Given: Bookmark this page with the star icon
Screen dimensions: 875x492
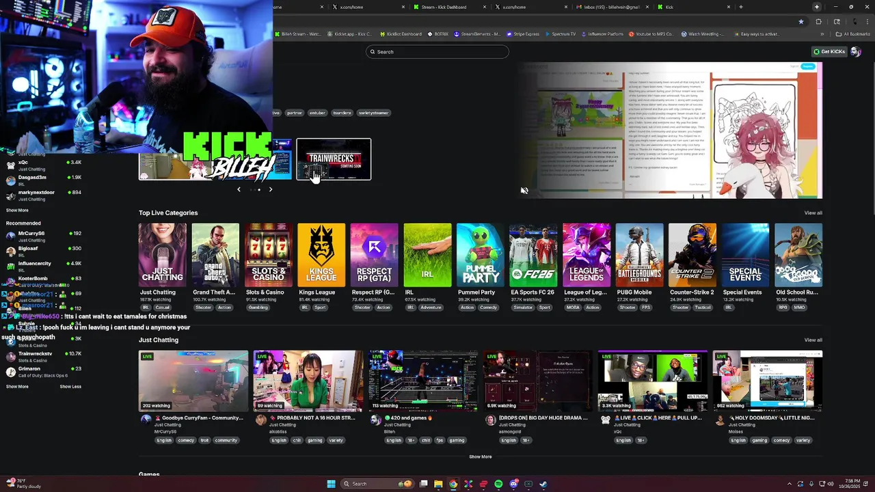Looking at the screenshot, I should click(801, 22).
